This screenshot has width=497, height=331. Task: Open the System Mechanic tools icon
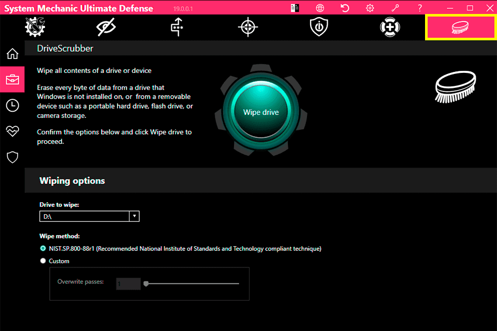[x=35, y=27]
